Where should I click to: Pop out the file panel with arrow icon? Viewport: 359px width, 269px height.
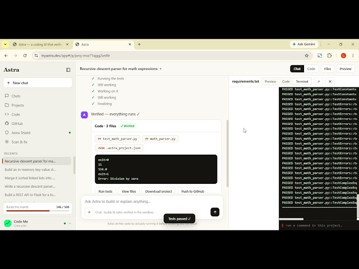pyautogui.click(x=319, y=81)
